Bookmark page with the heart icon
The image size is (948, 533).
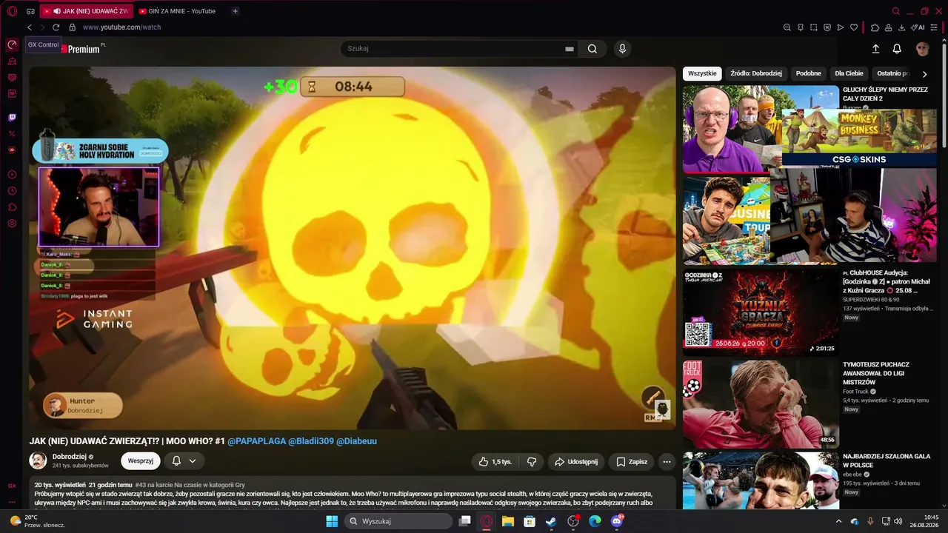853,27
